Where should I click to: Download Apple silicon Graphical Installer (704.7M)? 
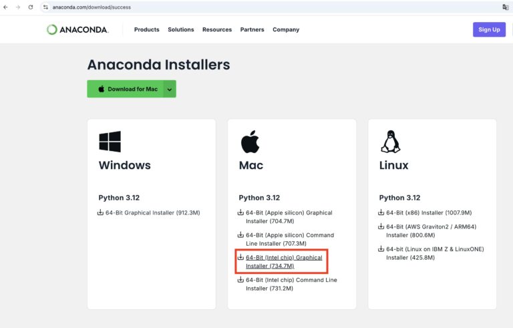coord(289,217)
